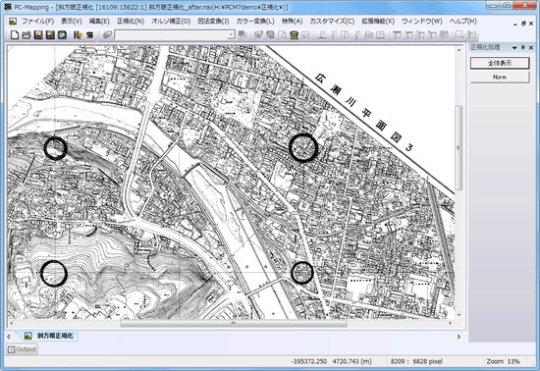Screen dimensions: 540x371
Task: Click the open folder toolbar icon
Action: (x=27, y=34)
